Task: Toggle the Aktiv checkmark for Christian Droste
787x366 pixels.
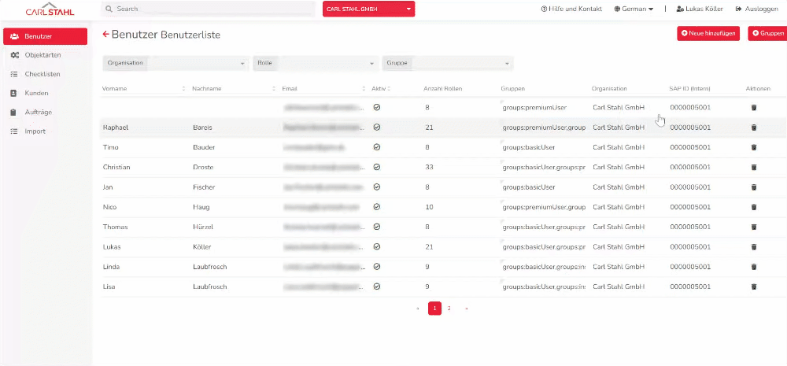Action: pyautogui.click(x=376, y=167)
